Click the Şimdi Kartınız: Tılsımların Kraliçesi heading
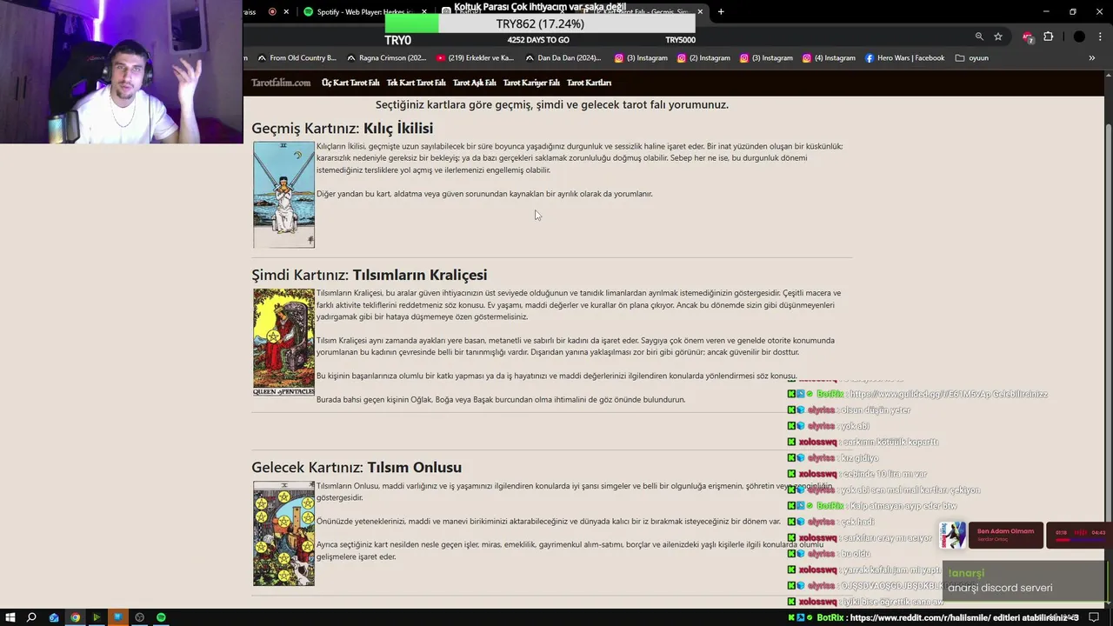The image size is (1113, 626). tap(369, 275)
